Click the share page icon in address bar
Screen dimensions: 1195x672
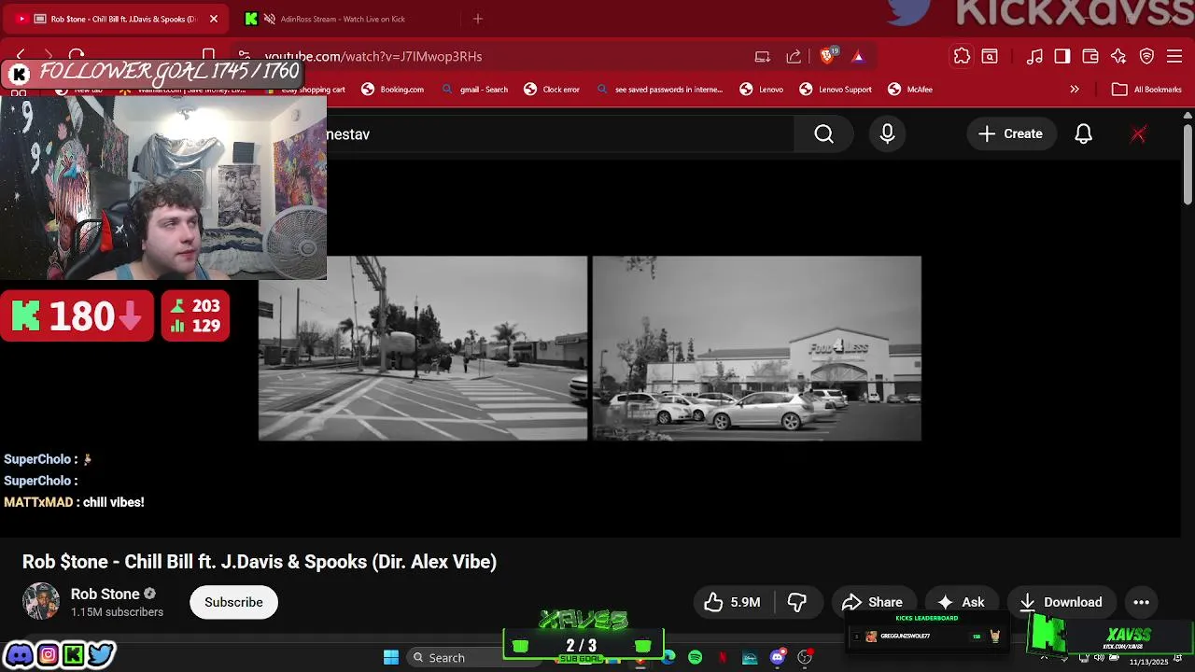click(x=794, y=56)
